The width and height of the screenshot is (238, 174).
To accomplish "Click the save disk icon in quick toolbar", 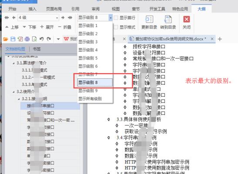I will pyautogui.click(x=13, y=39).
